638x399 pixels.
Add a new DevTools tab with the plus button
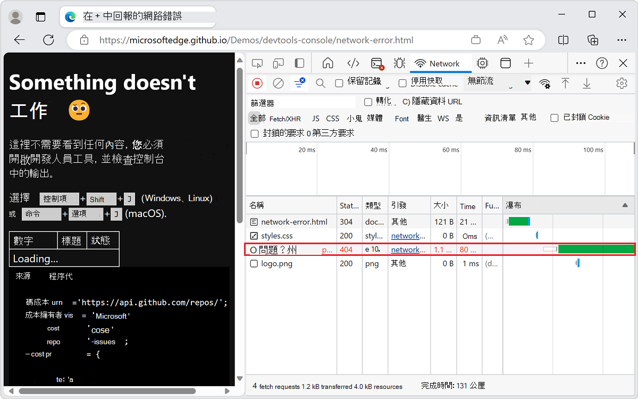click(x=528, y=63)
